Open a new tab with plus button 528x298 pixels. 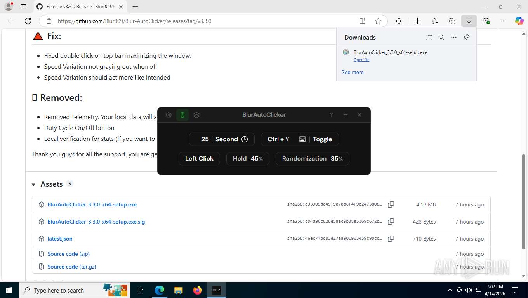[135, 7]
